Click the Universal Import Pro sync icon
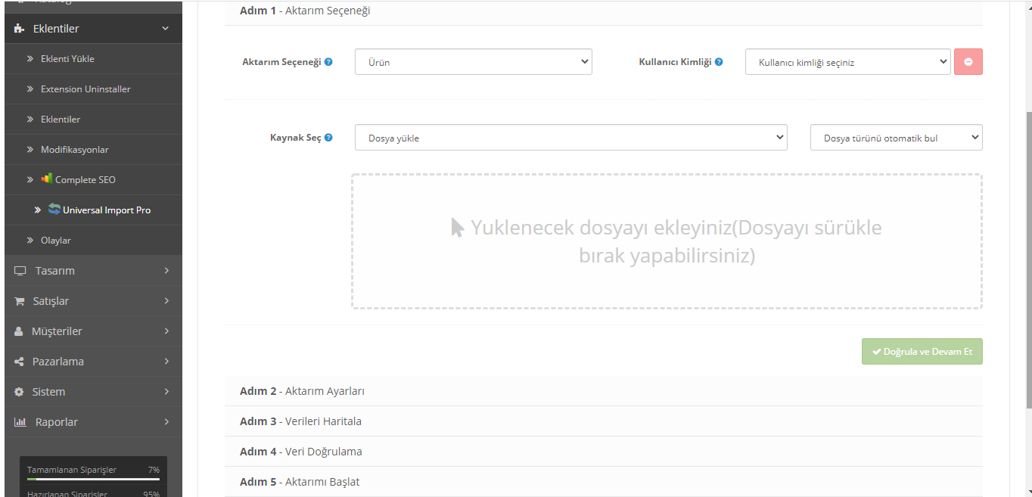The width and height of the screenshot is (1032, 497). pos(54,210)
